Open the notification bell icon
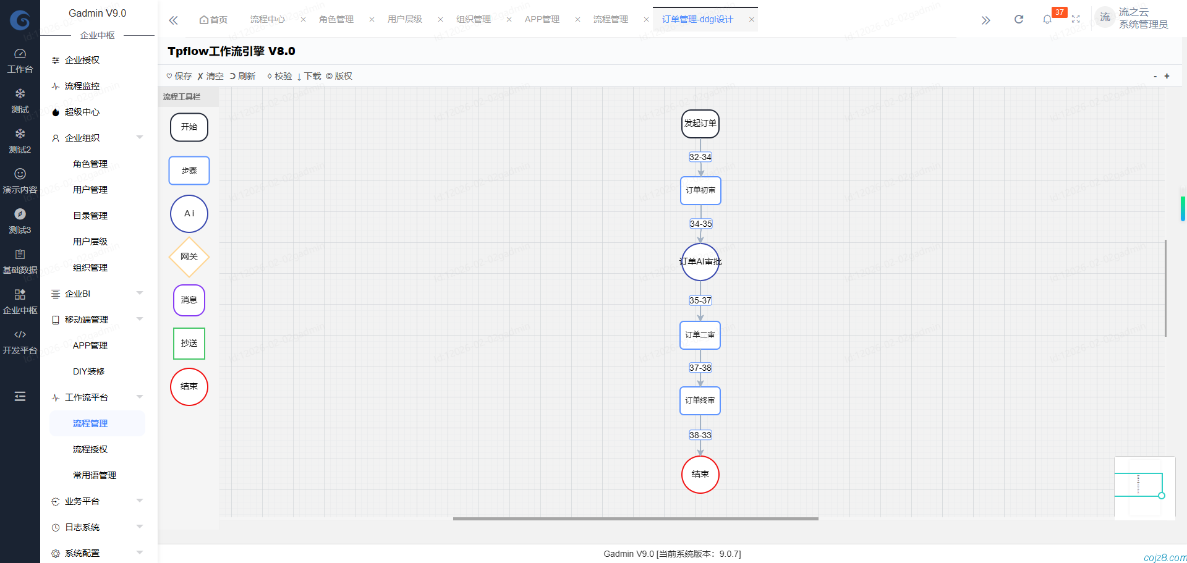The height and width of the screenshot is (563, 1187). click(1047, 20)
